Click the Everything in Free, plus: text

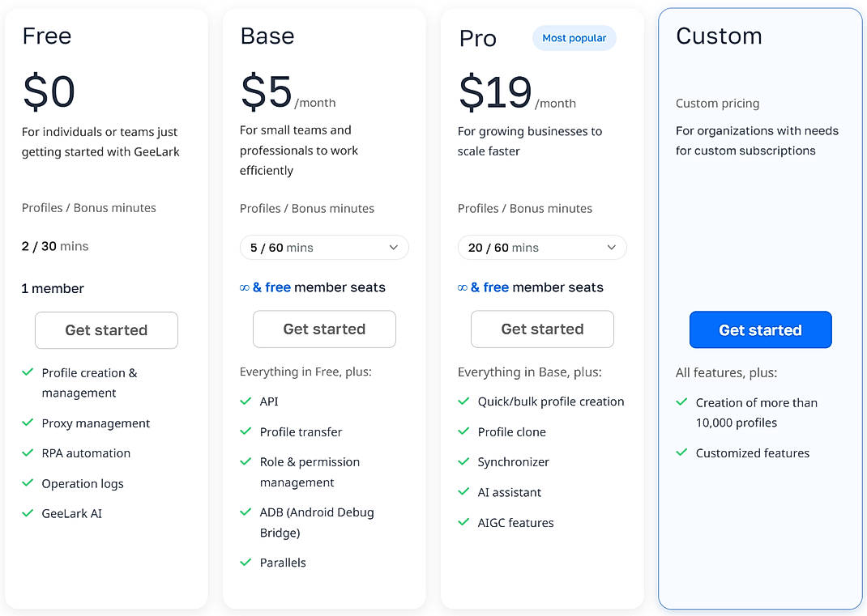(x=305, y=372)
